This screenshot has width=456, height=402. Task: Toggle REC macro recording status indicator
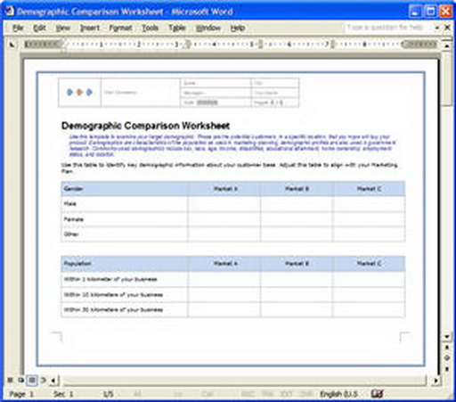tap(248, 394)
